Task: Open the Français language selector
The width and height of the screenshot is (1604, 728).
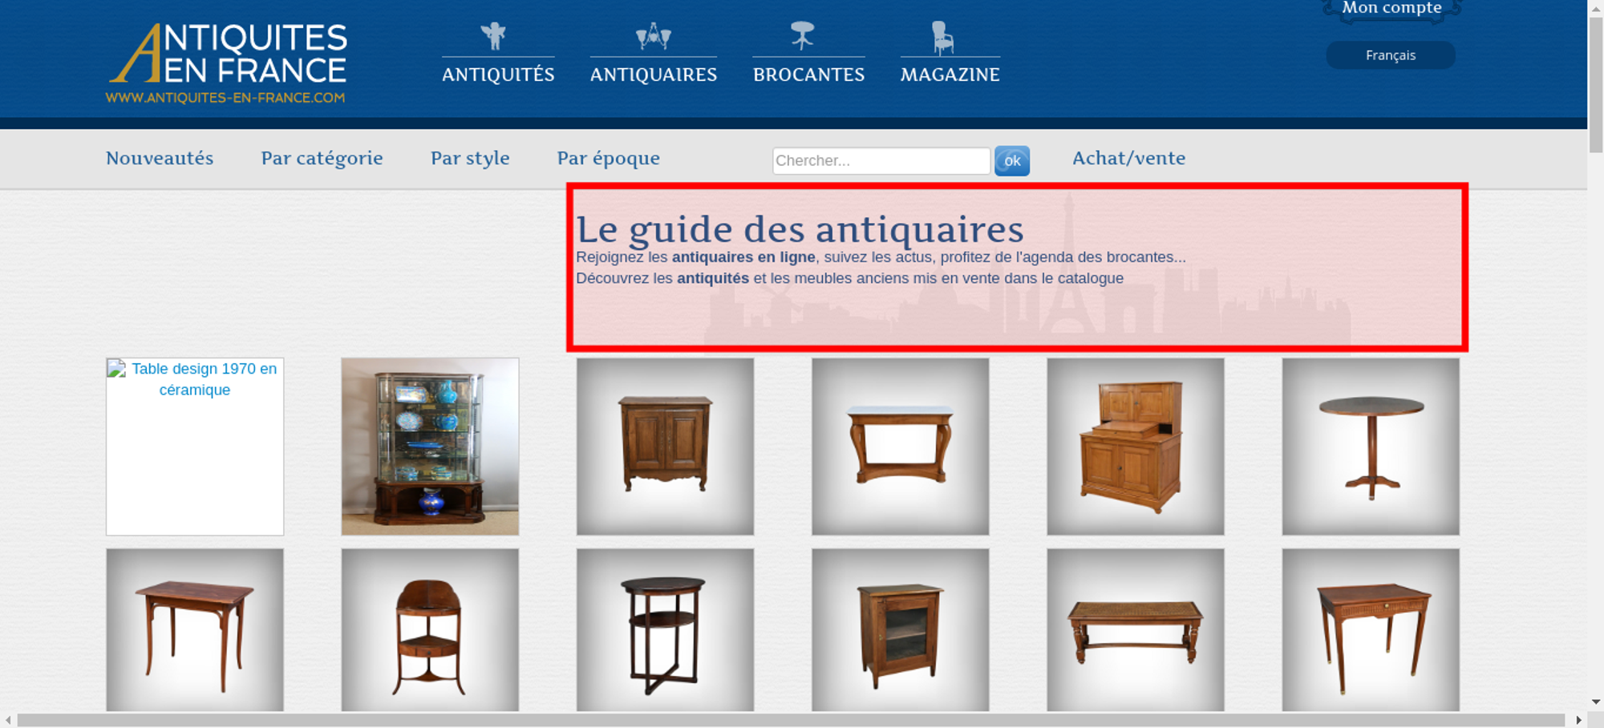Action: tap(1390, 55)
